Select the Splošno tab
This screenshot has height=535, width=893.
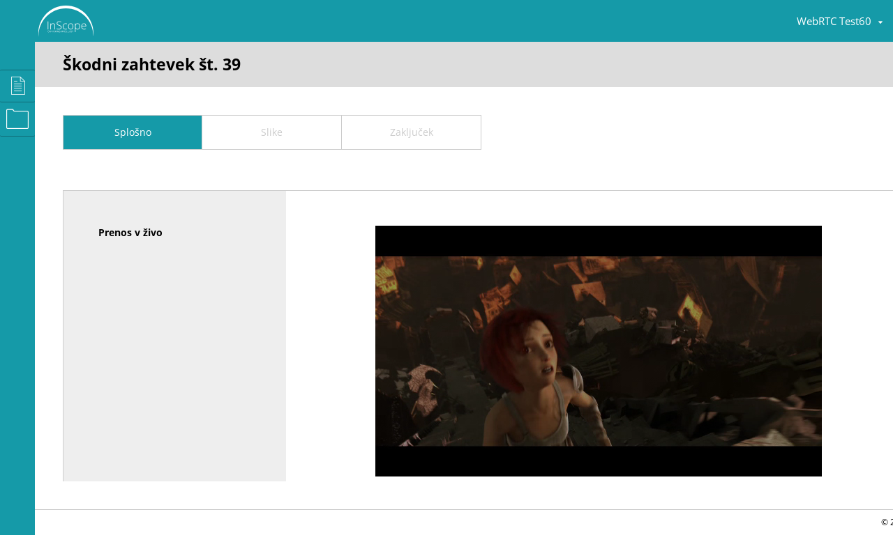[x=133, y=132]
